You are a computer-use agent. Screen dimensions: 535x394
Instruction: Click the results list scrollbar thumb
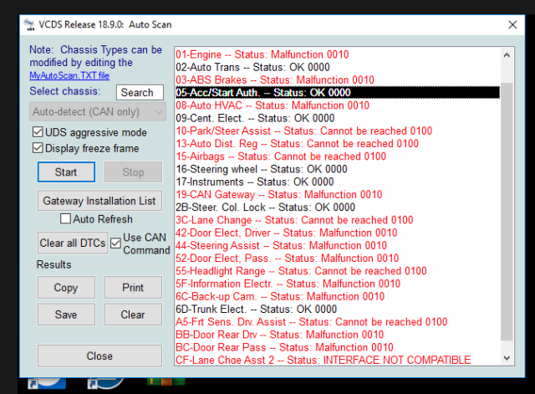coord(507,212)
